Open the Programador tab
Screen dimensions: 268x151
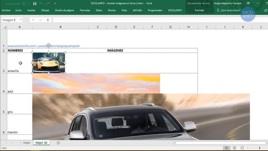(155, 10)
